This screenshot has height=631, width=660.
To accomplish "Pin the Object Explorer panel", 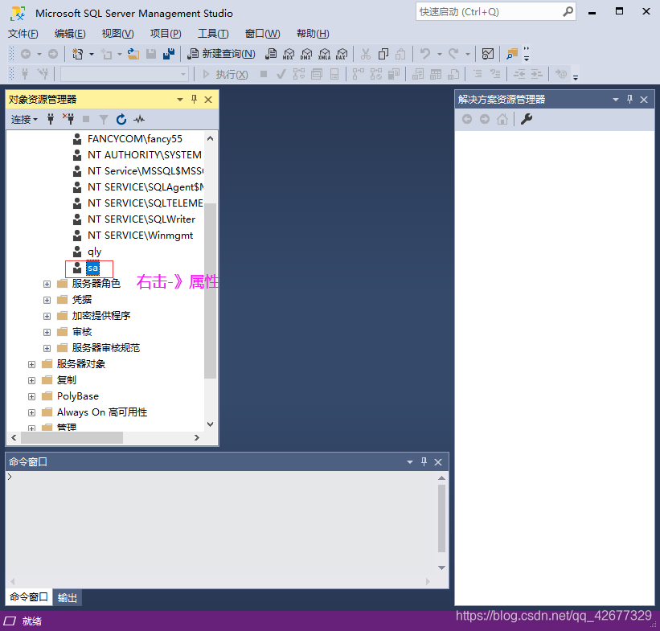I will (194, 100).
